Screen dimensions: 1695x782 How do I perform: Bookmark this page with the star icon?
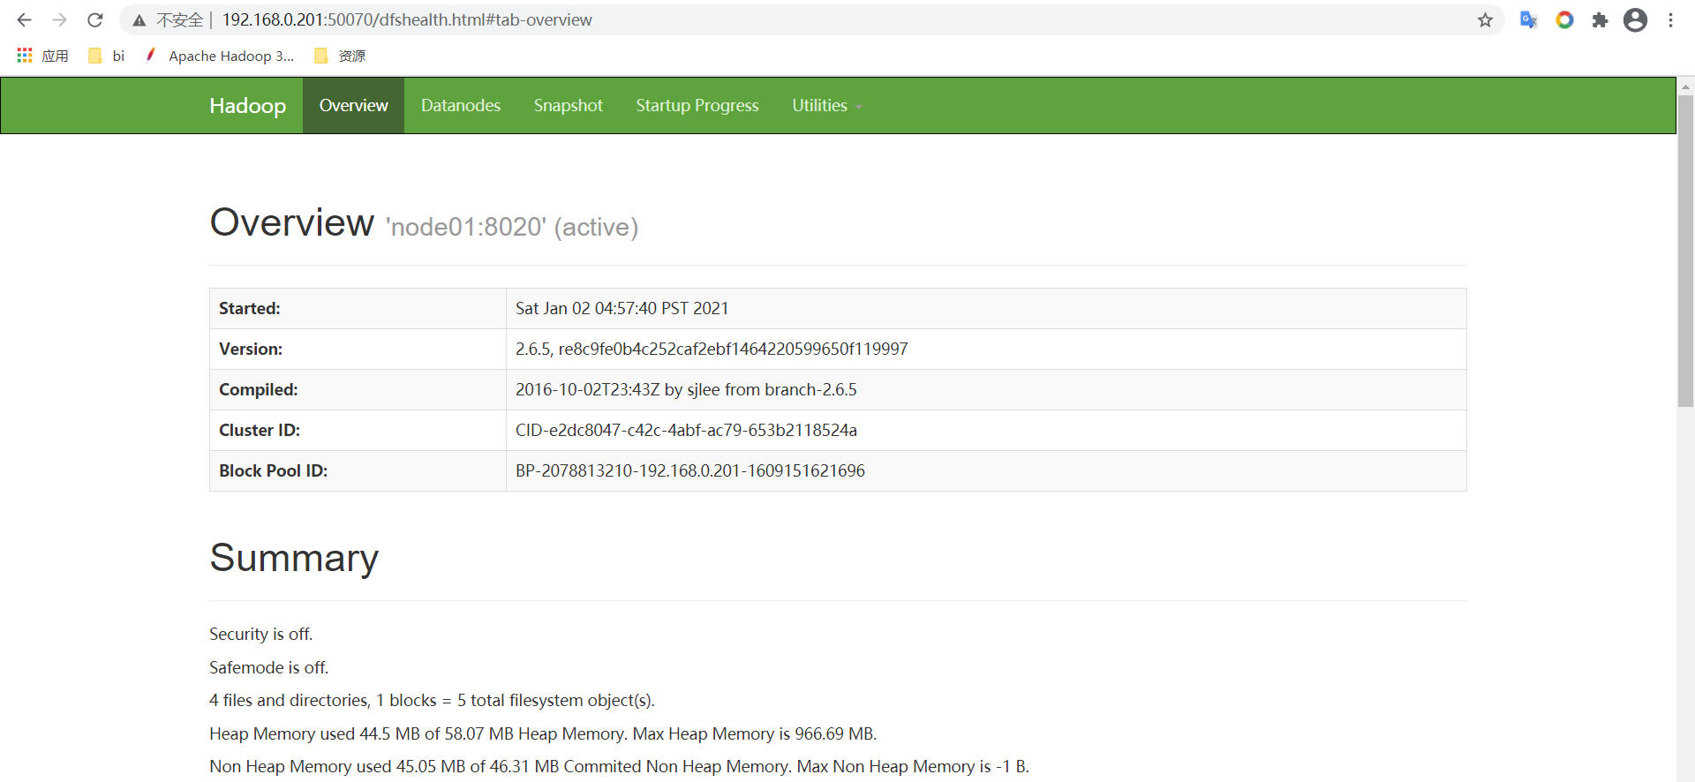point(1485,19)
